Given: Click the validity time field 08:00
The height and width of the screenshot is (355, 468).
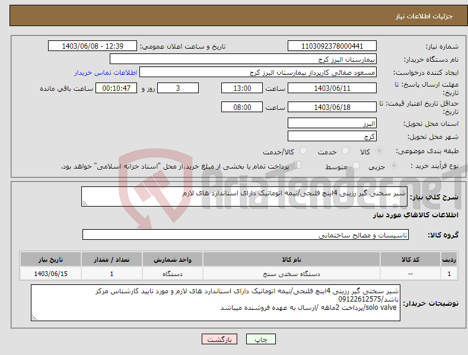Looking at the screenshot, I should click(242, 107).
